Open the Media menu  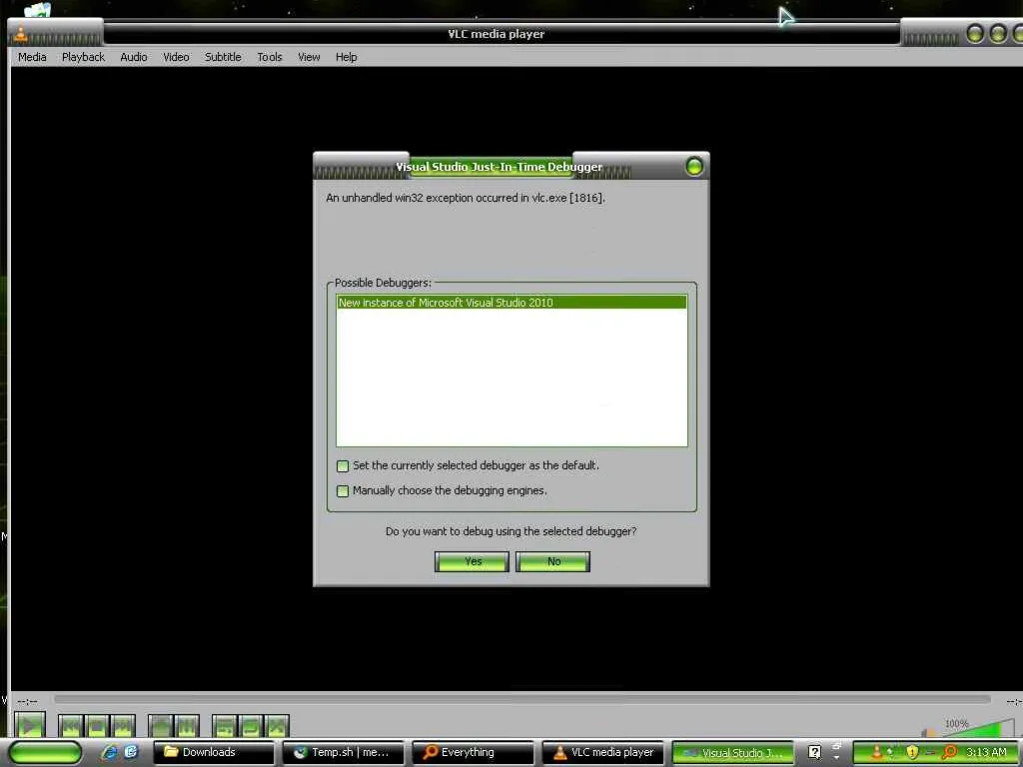[x=32, y=57]
